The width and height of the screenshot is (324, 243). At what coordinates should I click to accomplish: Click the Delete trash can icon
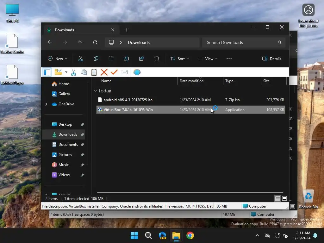point(156,59)
